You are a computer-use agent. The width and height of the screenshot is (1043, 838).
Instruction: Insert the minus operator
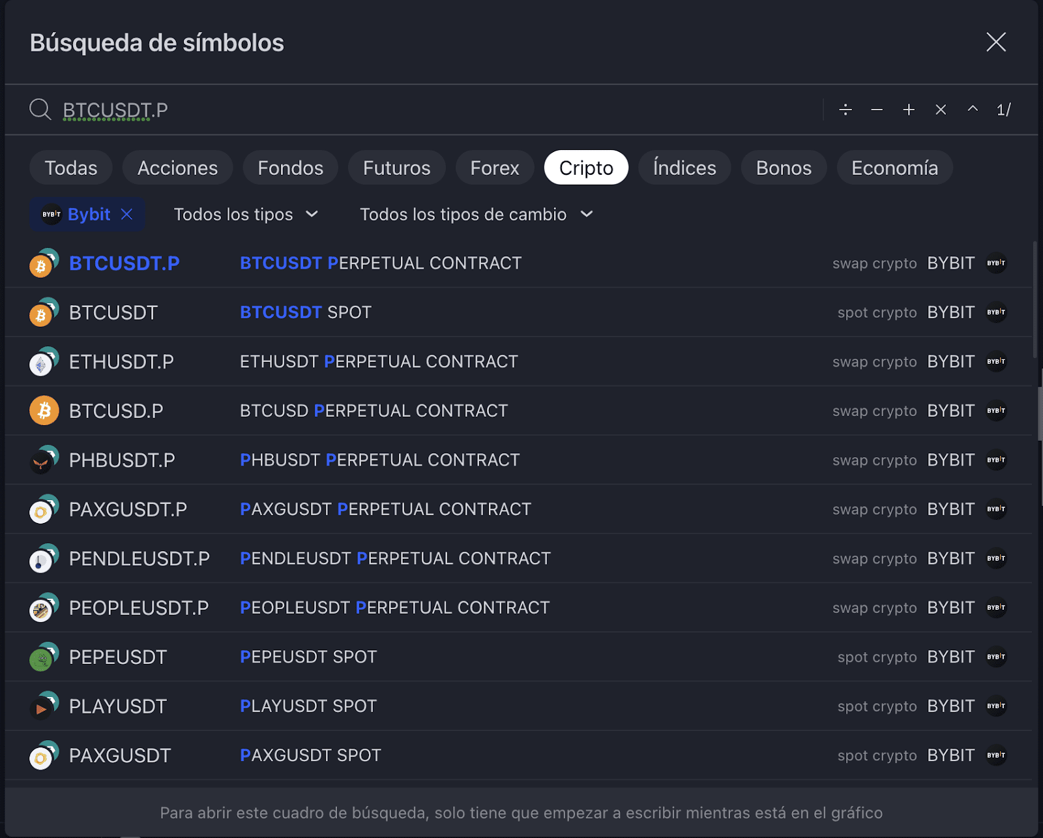[877, 110]
